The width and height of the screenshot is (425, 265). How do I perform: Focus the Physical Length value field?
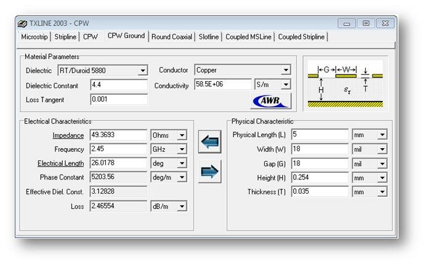[319, 135]
